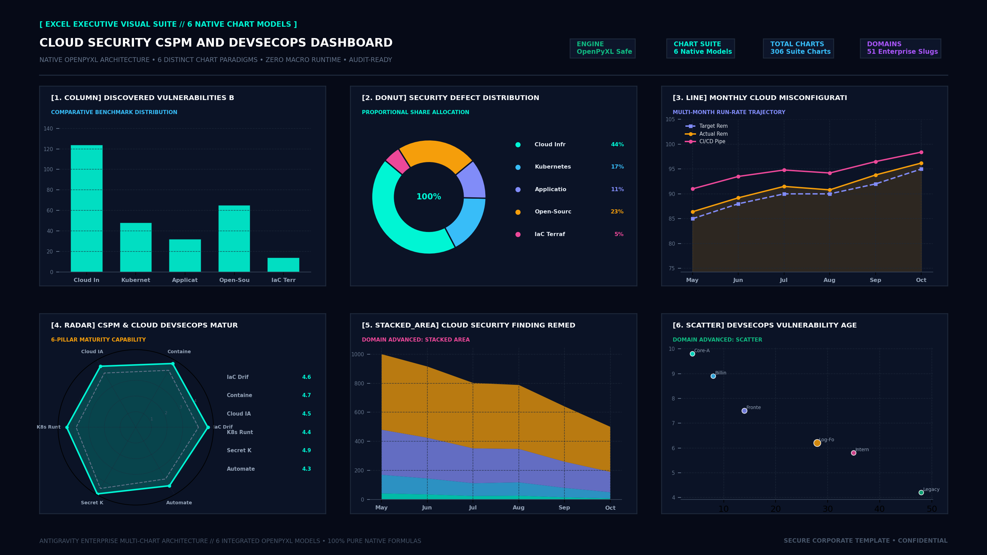Click the Secret K value 4.9
Viewport: 987px width, 555px height.
coord(306,451)
